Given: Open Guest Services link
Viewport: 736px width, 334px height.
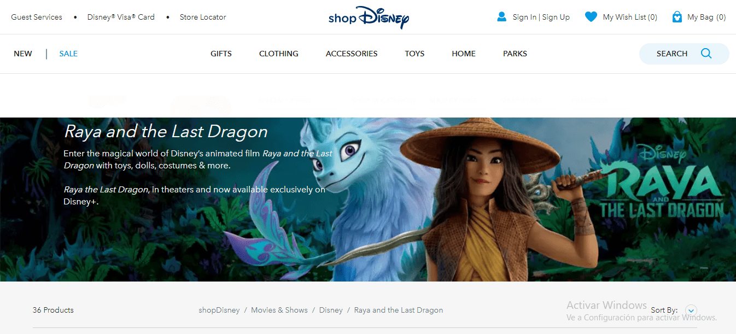Looking at the screenshot, I should click(x=37, y=17).
